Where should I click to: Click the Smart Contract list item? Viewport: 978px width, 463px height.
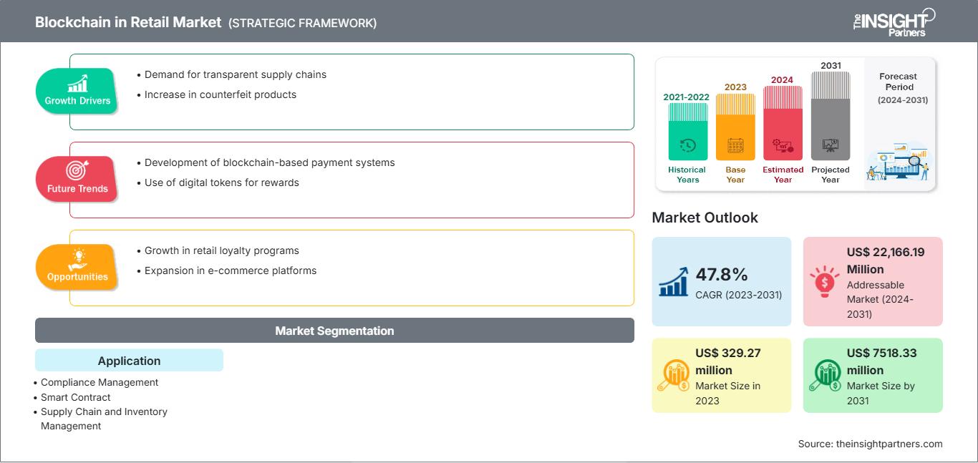pyautogui.click(x=76, y=397)
